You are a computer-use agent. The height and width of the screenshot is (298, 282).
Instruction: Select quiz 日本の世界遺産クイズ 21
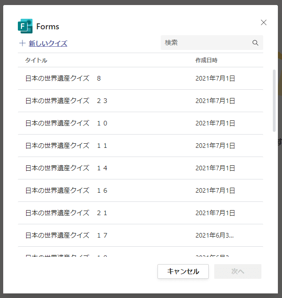point(141,213)
